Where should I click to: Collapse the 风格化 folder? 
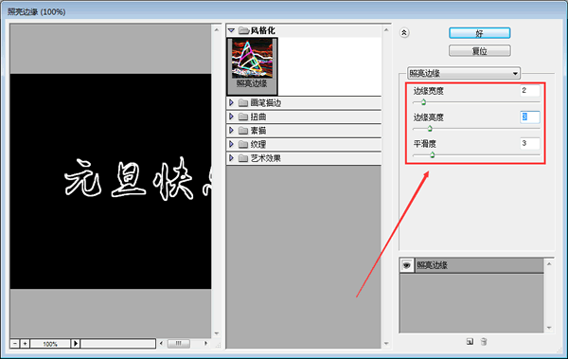click(232, 30)
